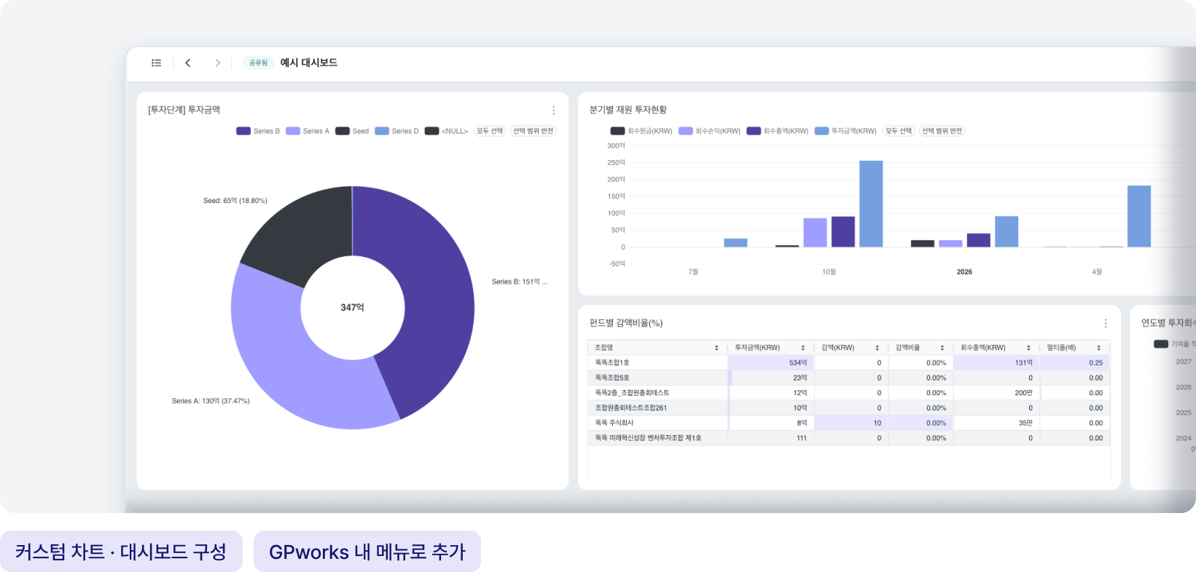Image resolution: width=1196 pixels, height=572 pixels.
Task: Sort table by 감액비율 column arrows
Action: (942, 348)
